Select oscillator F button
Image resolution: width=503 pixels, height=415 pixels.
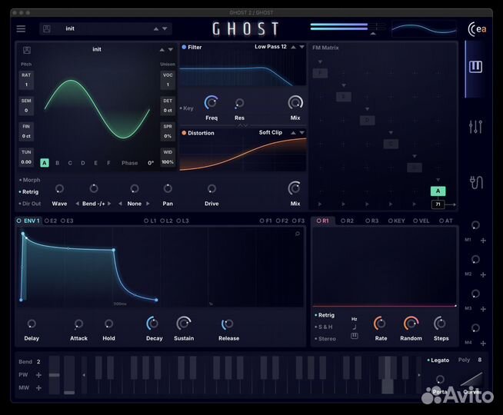tap(108, 163)
